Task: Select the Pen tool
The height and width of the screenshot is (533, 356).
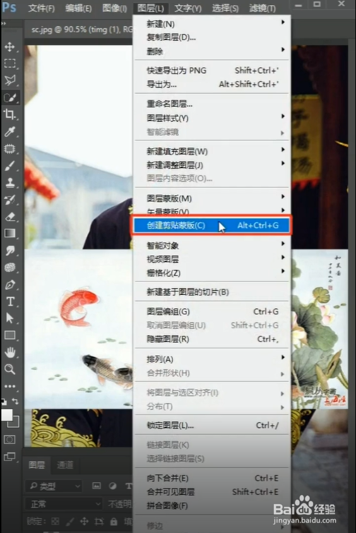Action: (9, 285)
